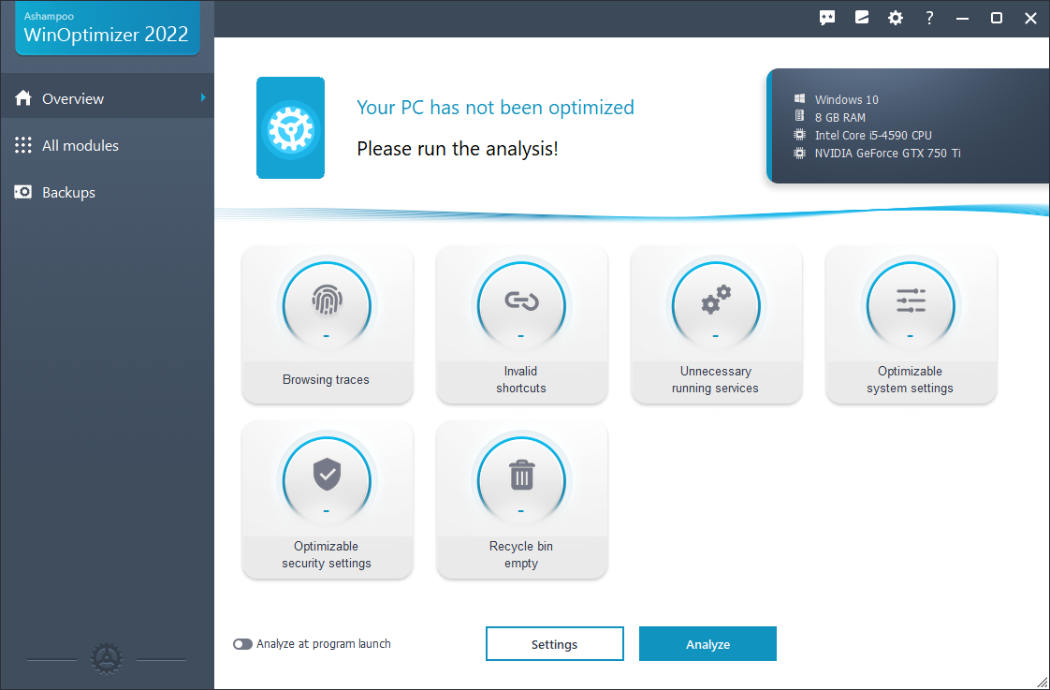Open the feedback chat icon in title bar

827,18
